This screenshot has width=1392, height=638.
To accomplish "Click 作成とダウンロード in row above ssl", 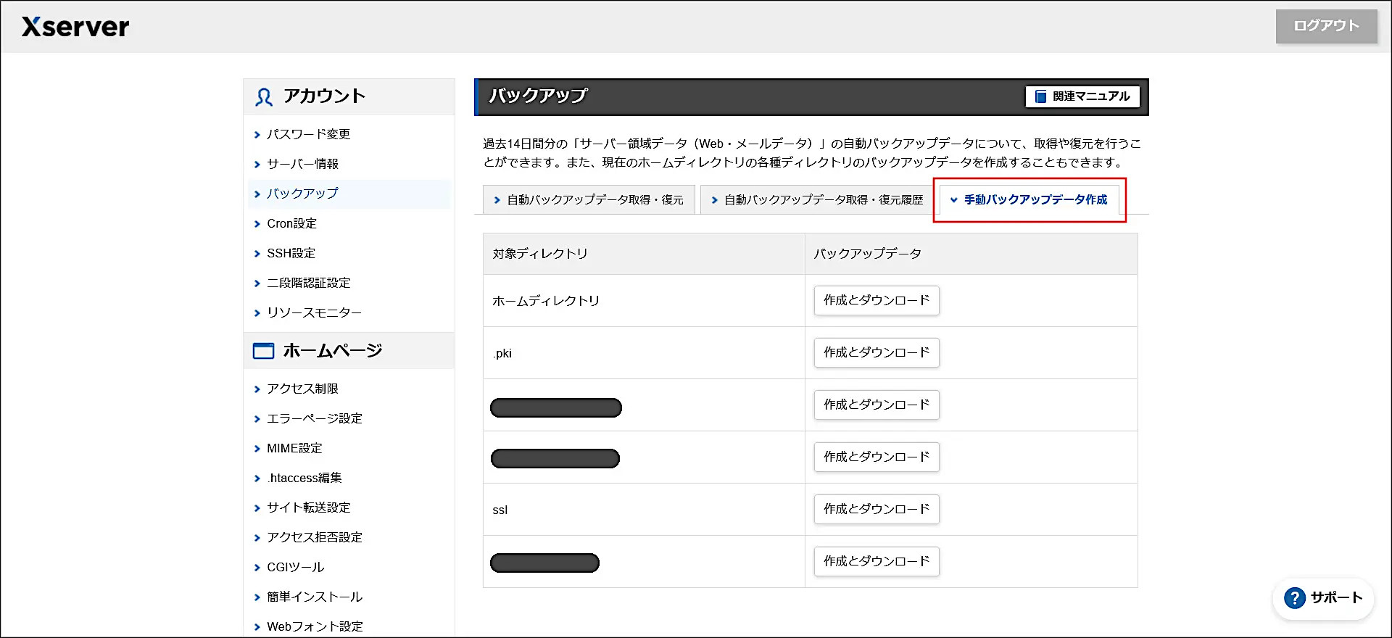I will [877, 457].
